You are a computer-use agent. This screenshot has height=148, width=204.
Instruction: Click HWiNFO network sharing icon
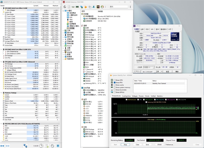25,146
